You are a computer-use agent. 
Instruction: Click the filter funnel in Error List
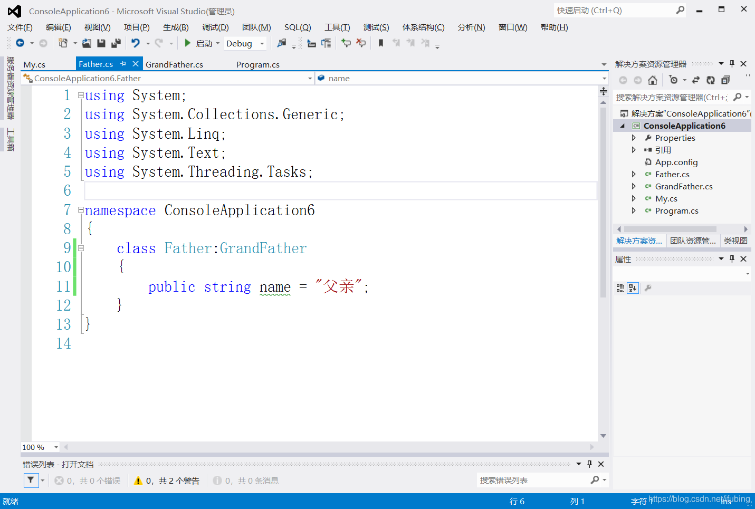pyautogui.click(x=31, y=480)
